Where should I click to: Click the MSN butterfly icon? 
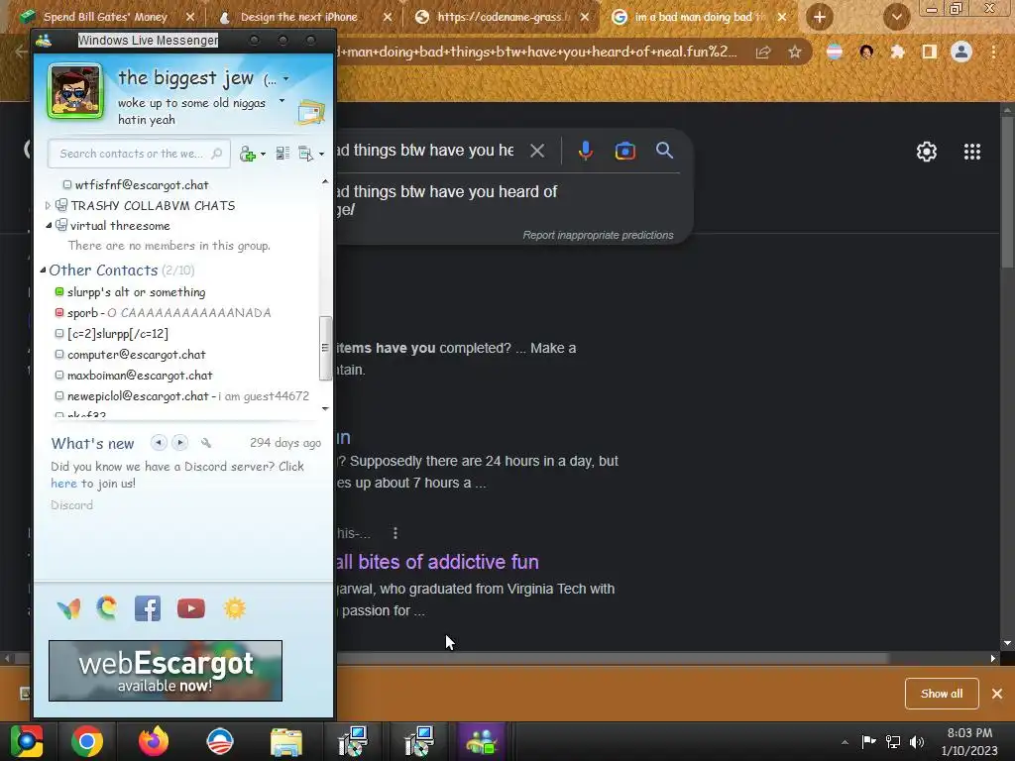[68, 608]
